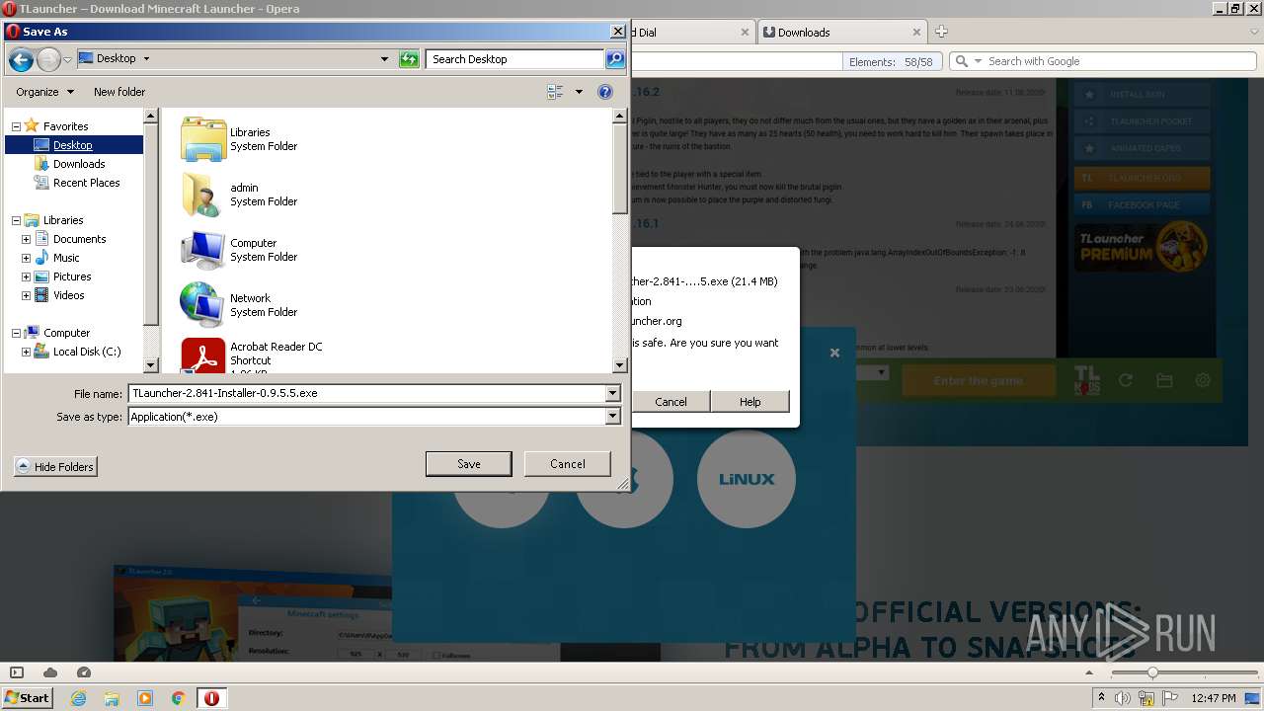
Task: Click the Linux download circle
Action: tap(747, 479)
